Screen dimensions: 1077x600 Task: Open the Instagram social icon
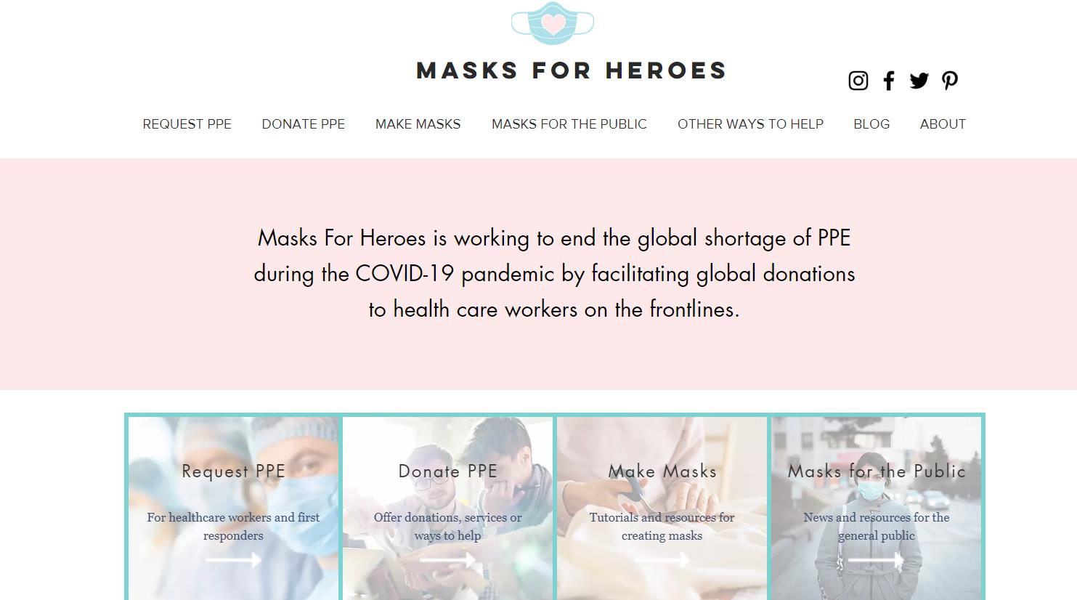[x=858, y=80]
